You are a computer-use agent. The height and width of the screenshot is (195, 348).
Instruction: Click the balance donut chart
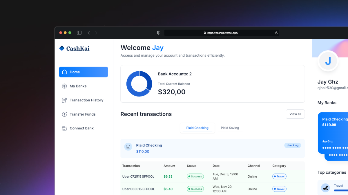(139, 83)
